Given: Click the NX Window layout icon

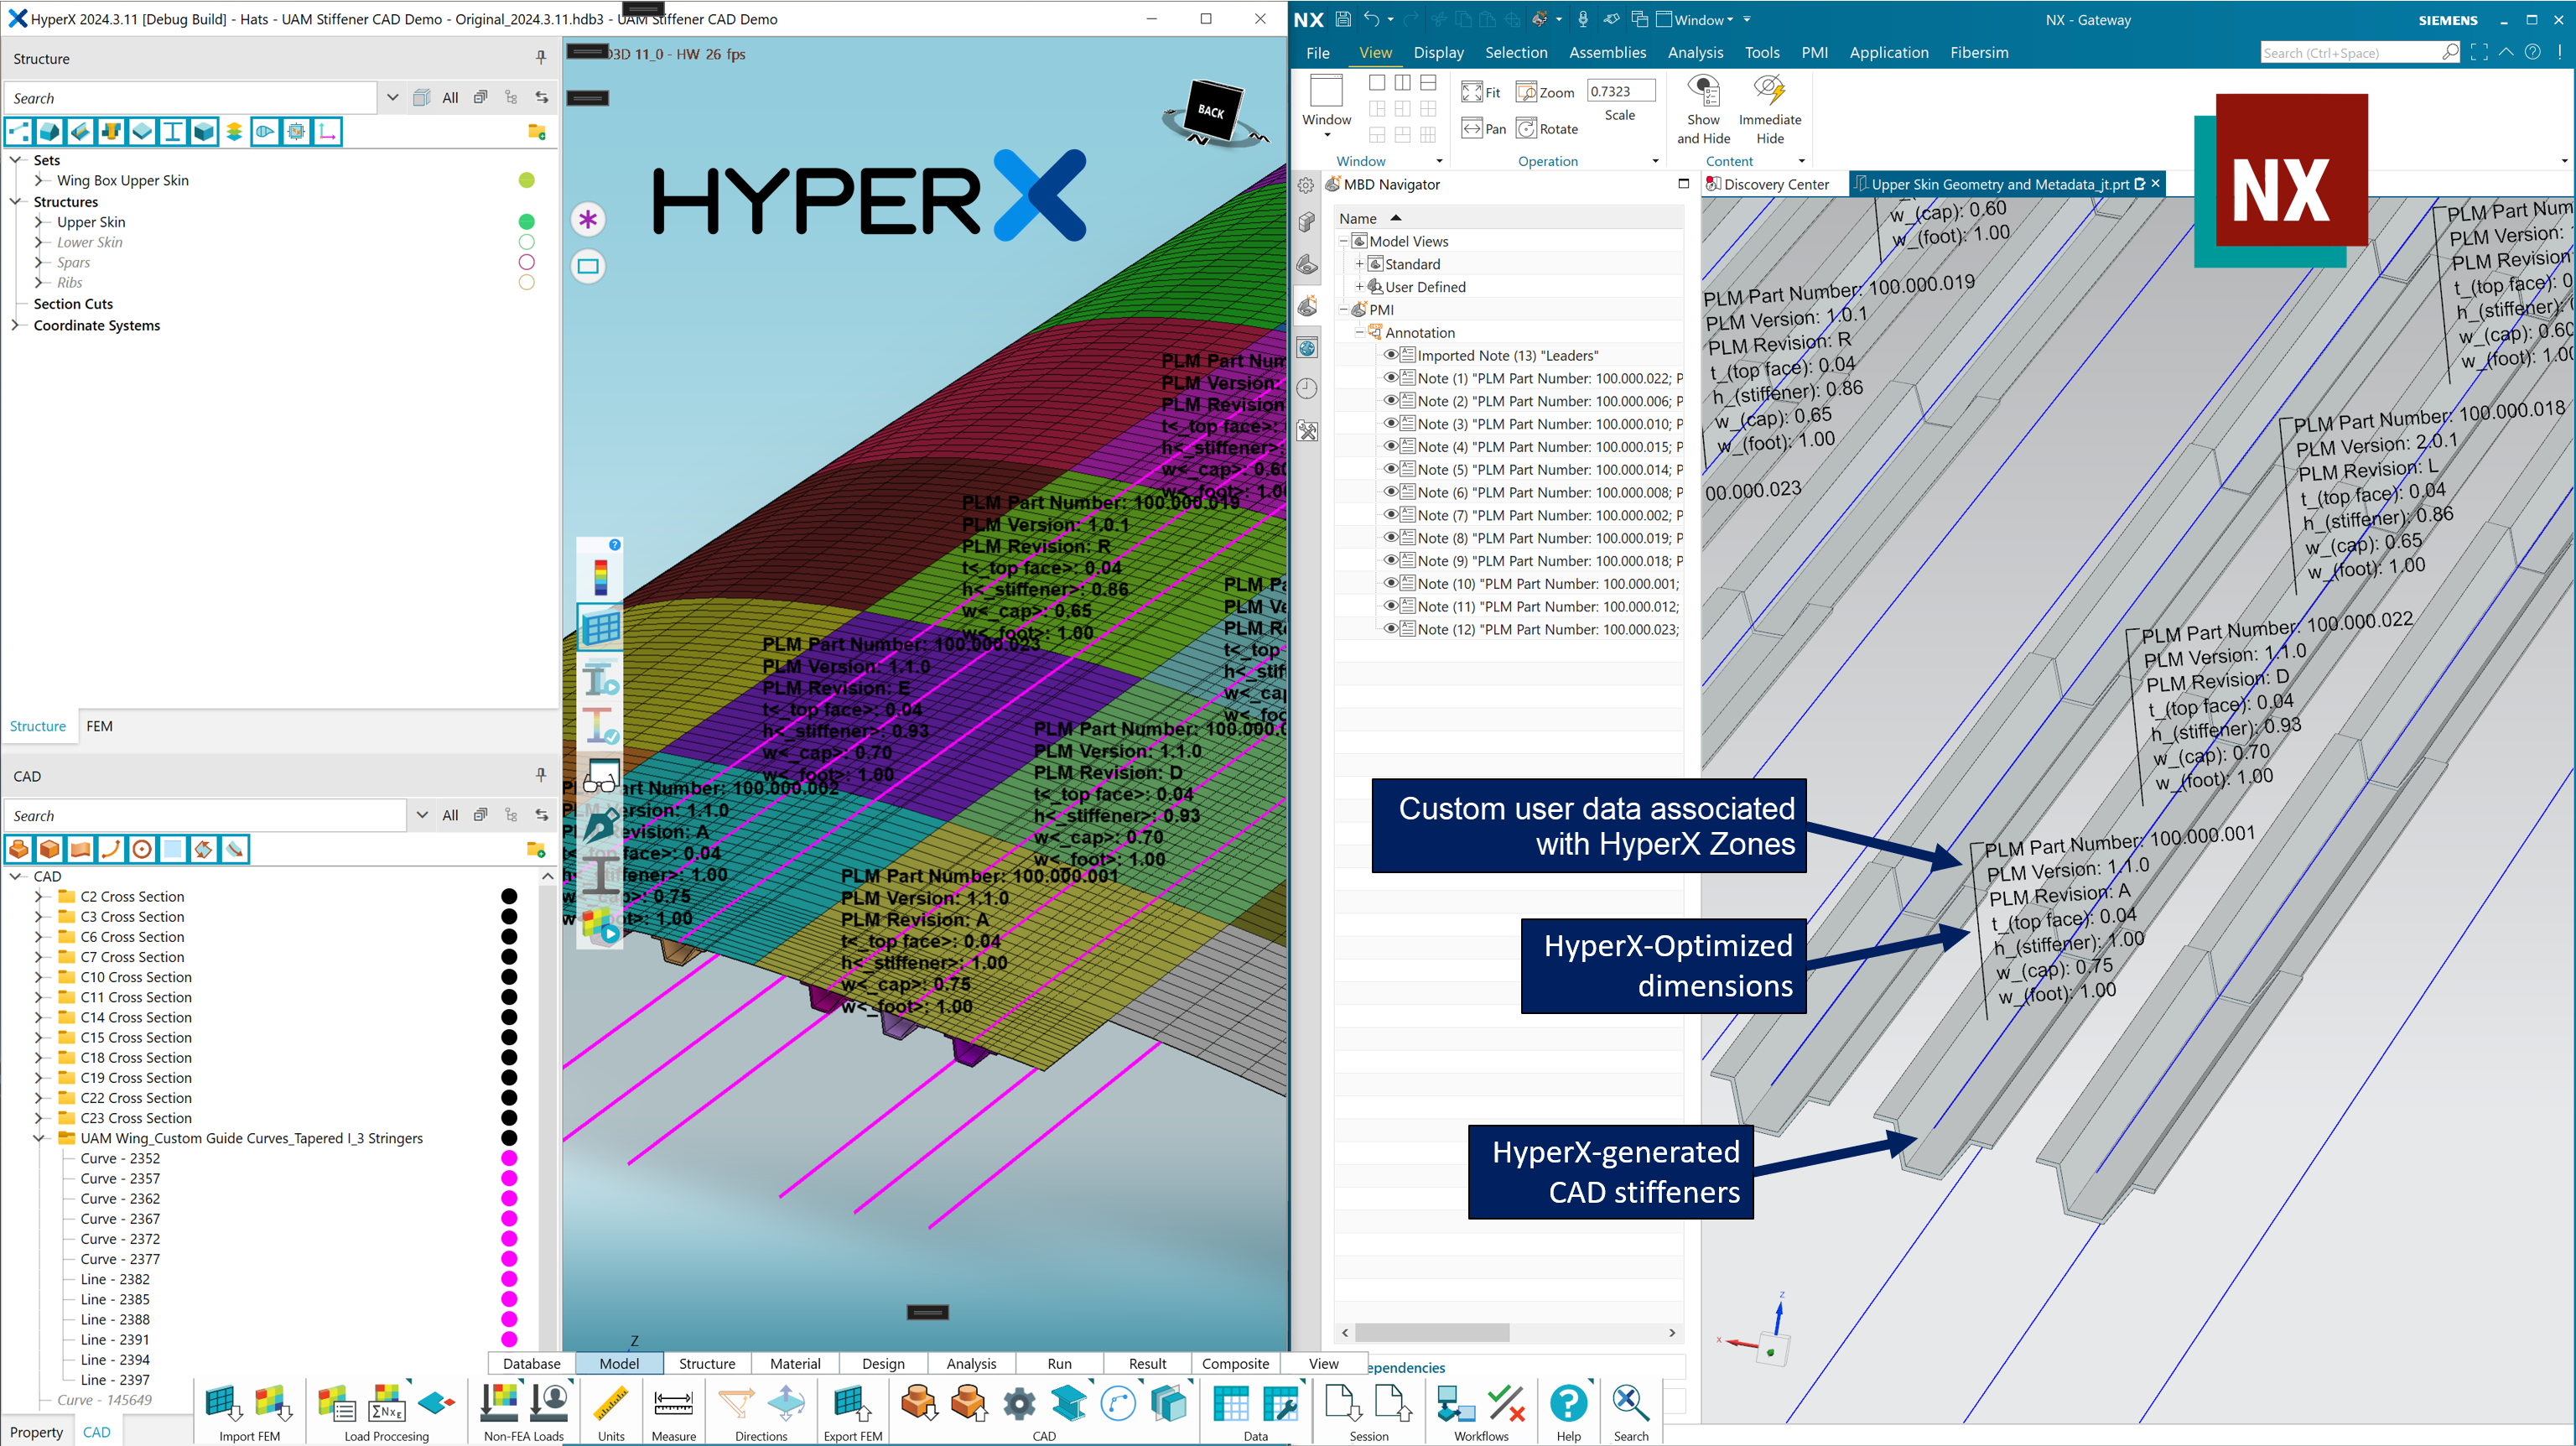Looking at the screenshot, I should point(1326,91).
